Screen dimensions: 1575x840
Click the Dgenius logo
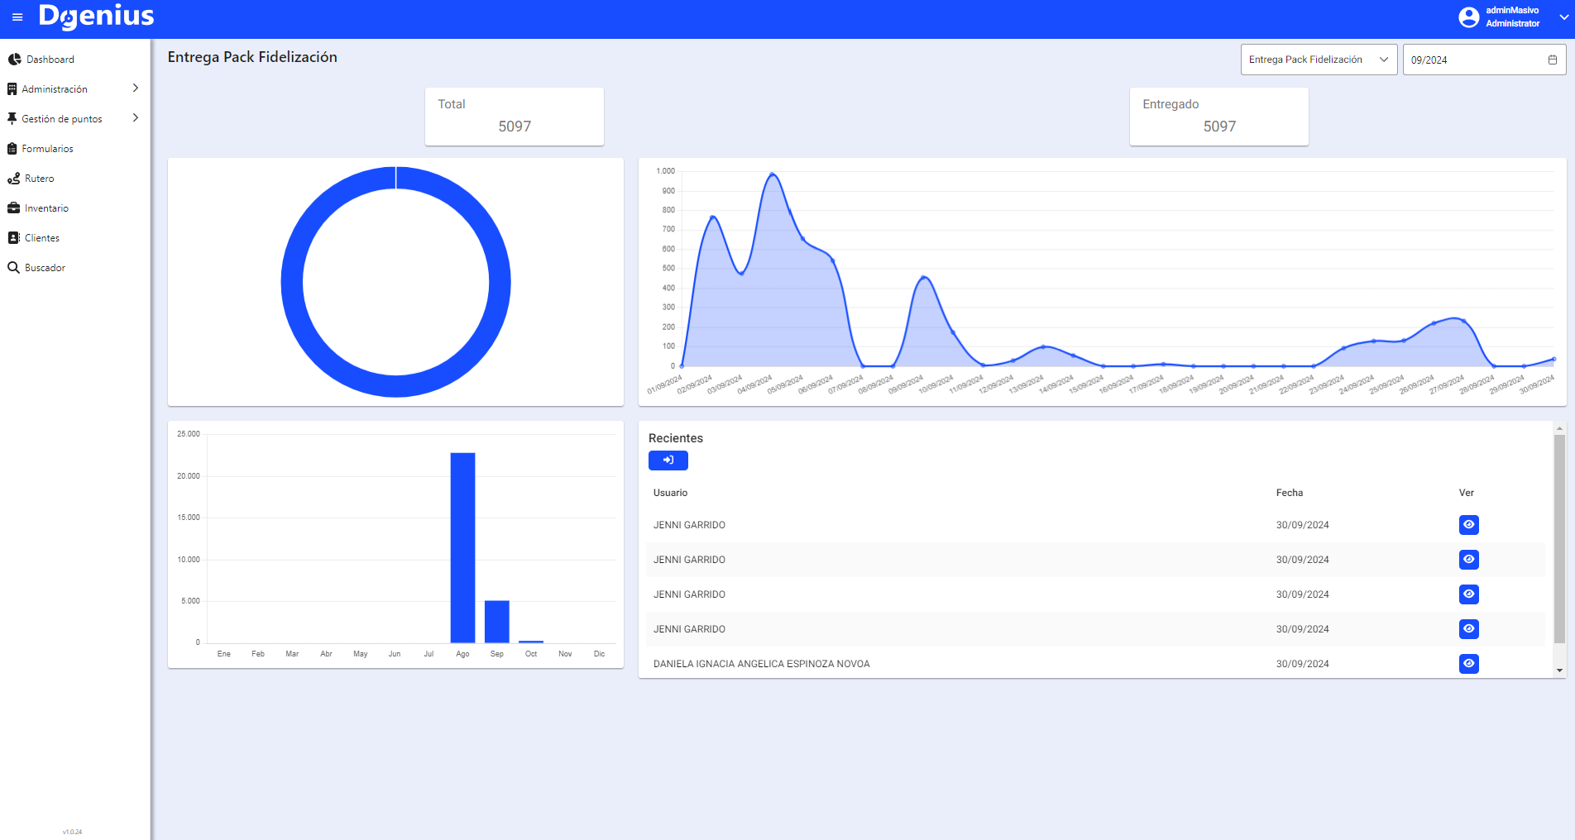click(96, 17)
